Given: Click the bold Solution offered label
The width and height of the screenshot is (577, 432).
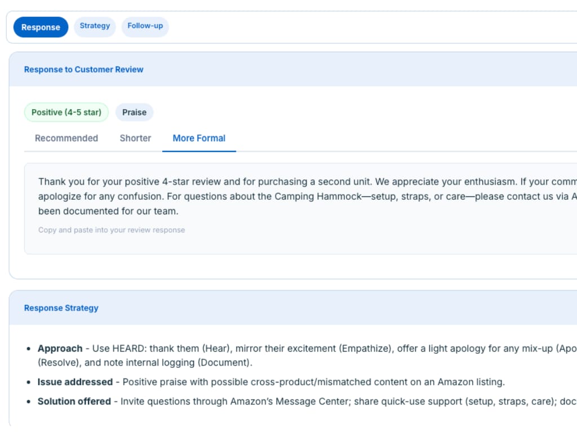Looking at the screenshot, I should [74, 401].
